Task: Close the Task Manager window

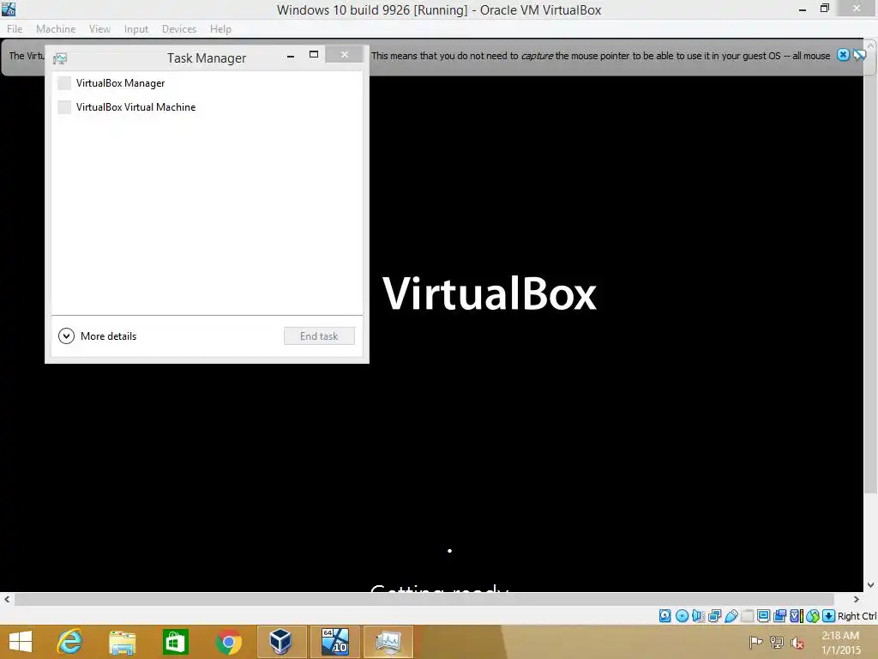Action: [x=345, y=54]
